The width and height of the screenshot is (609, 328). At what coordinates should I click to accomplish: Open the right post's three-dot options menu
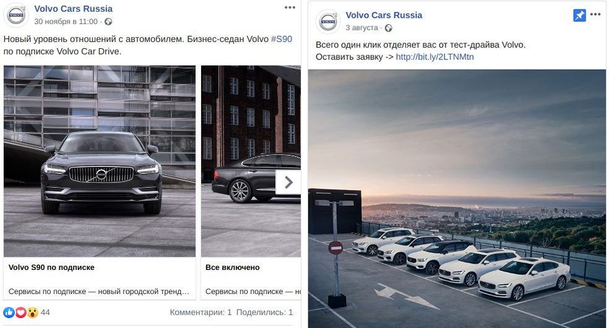(x=595, y=14)
